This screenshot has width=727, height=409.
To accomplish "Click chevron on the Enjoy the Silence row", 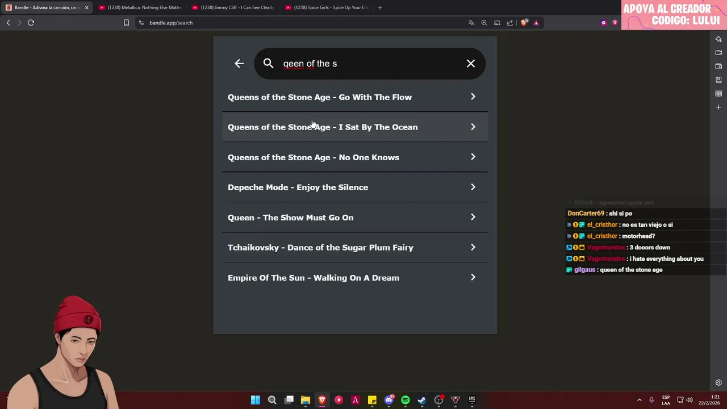I will point(473,187).
